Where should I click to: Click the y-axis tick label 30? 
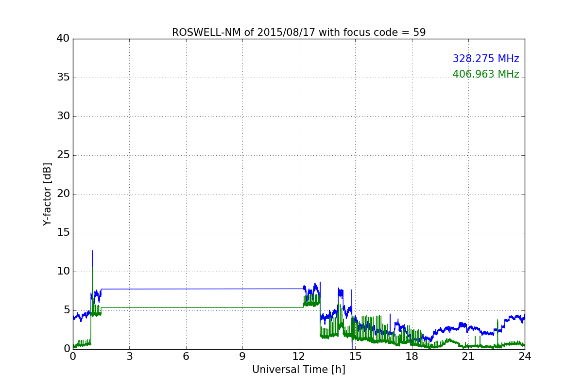63,116
